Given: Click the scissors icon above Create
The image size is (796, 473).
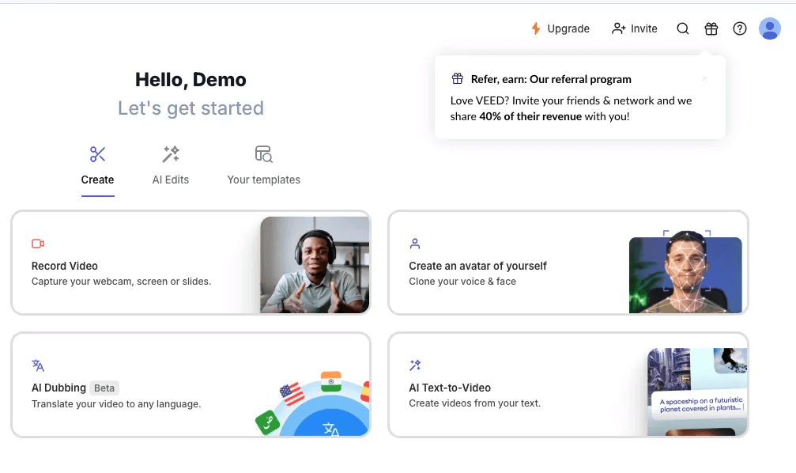Looking at the screenshot, I should (x=97, y=154).
